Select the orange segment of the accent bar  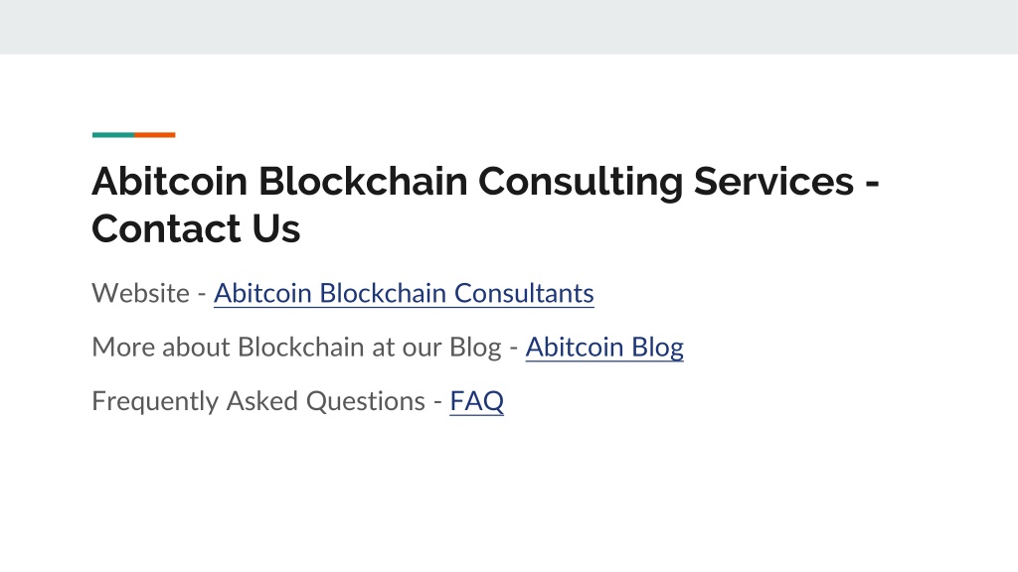(x=154, y=135)
